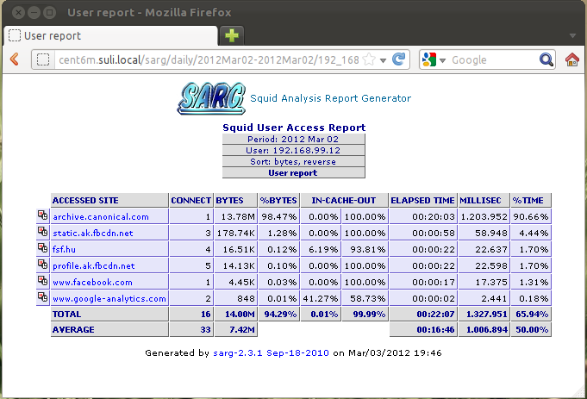Click the %TIME column header
Screen dimensions: 587x399
pos(531,200)
